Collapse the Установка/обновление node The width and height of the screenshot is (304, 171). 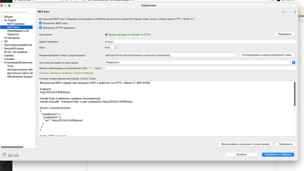click(2, 62)
